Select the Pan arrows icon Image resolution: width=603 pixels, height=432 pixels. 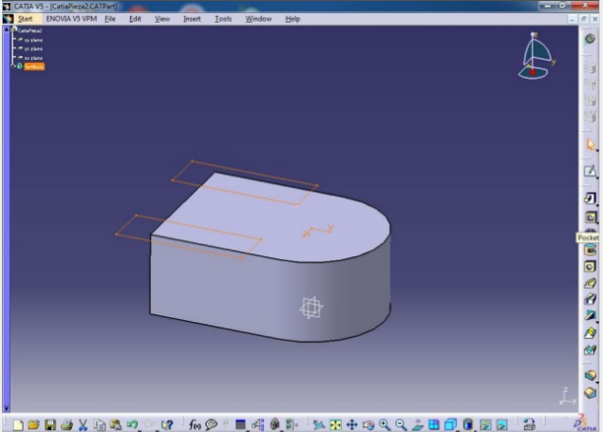point(352,424)
